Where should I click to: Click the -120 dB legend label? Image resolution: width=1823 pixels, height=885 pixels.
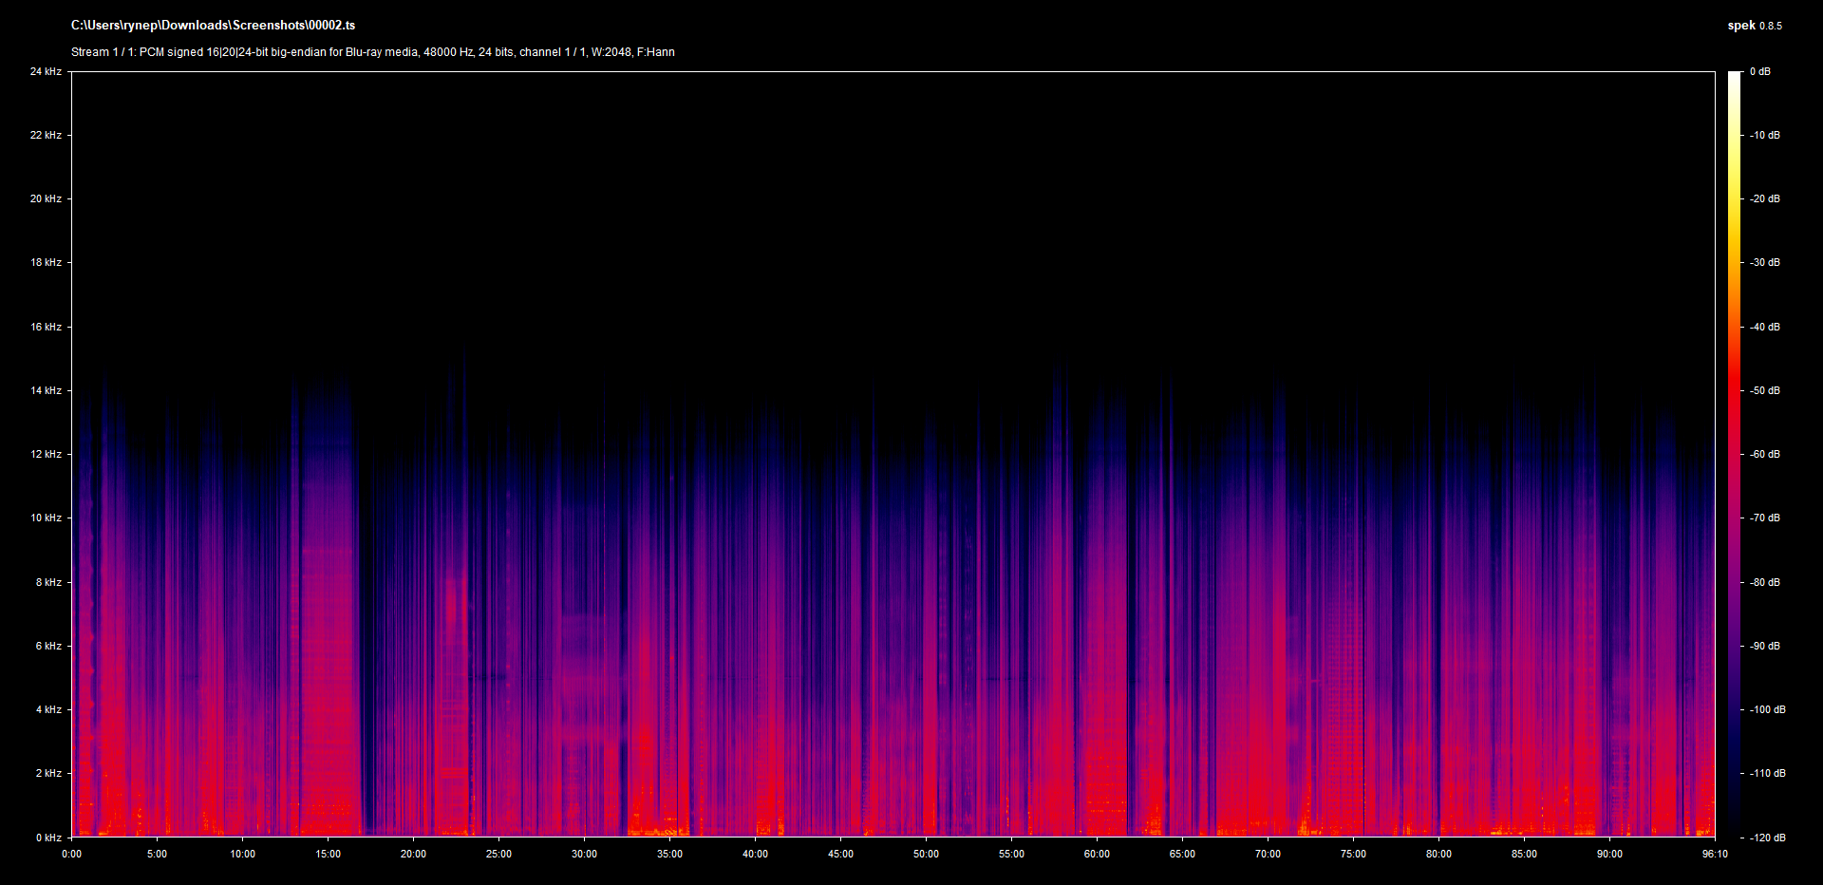(1766, 838)
